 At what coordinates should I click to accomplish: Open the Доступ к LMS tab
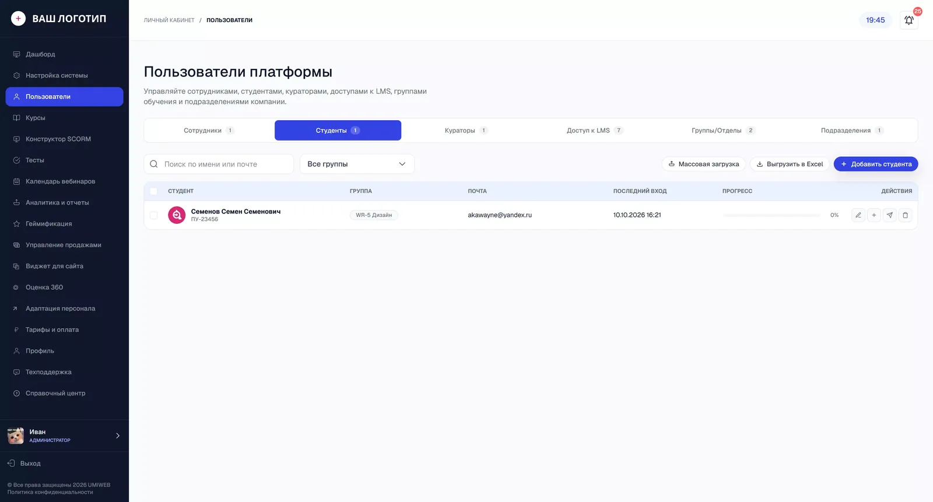click(x=595, y=131)
